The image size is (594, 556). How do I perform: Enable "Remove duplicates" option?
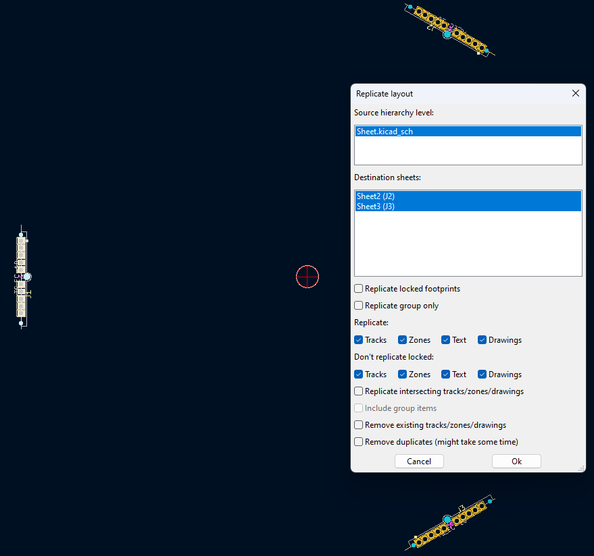click(358, 441)
